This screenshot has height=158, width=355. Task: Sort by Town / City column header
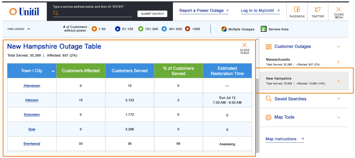tap(32, 71)
